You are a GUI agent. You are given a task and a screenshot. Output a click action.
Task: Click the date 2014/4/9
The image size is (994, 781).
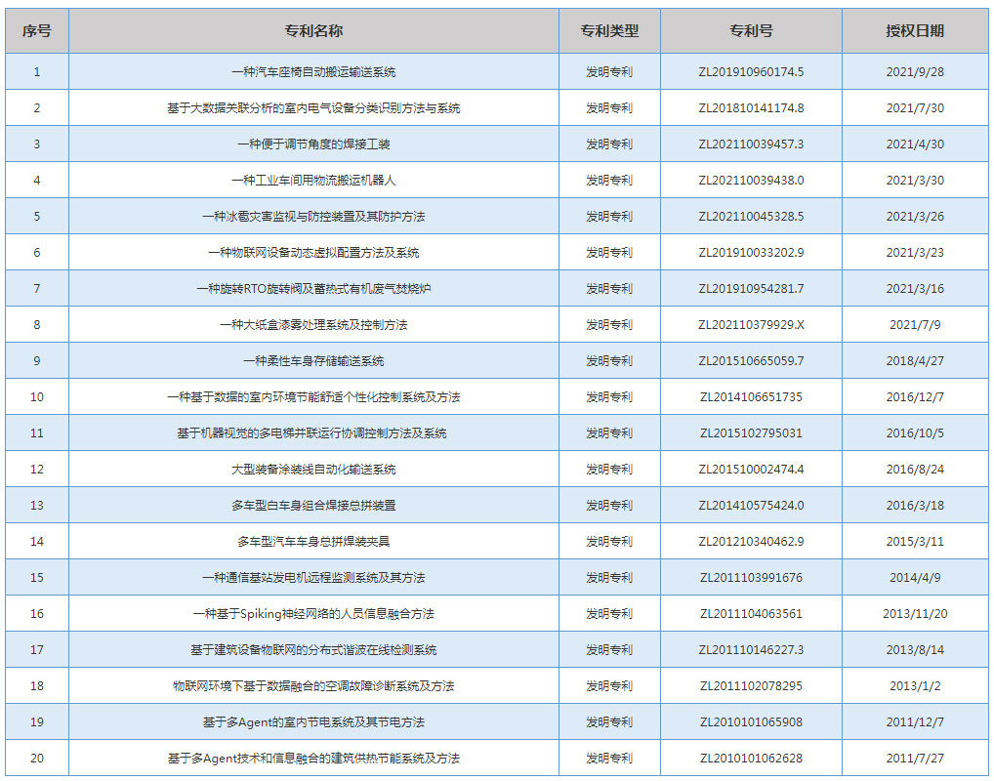click(x=915, y=578)
